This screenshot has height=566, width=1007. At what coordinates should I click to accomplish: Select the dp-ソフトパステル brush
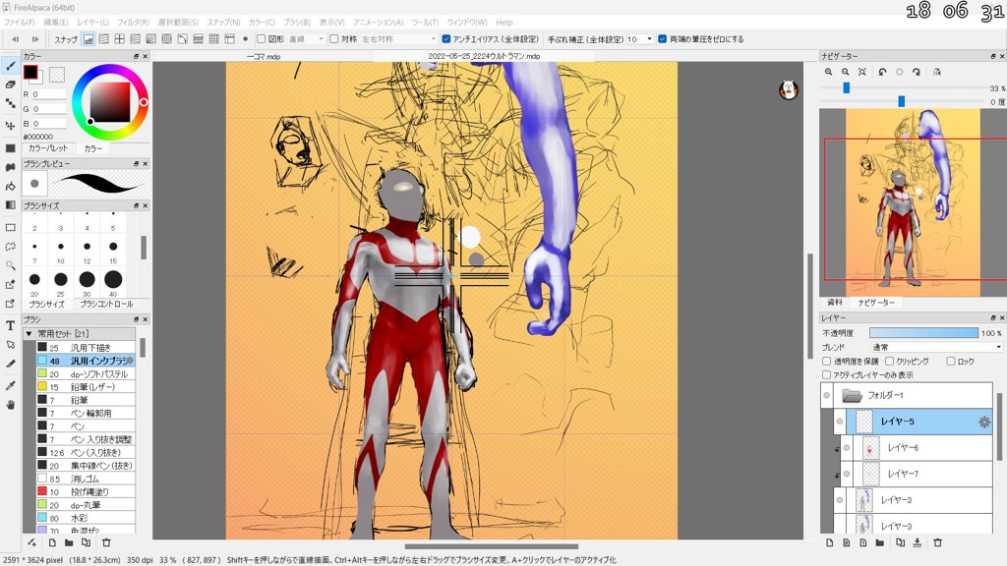87,374
